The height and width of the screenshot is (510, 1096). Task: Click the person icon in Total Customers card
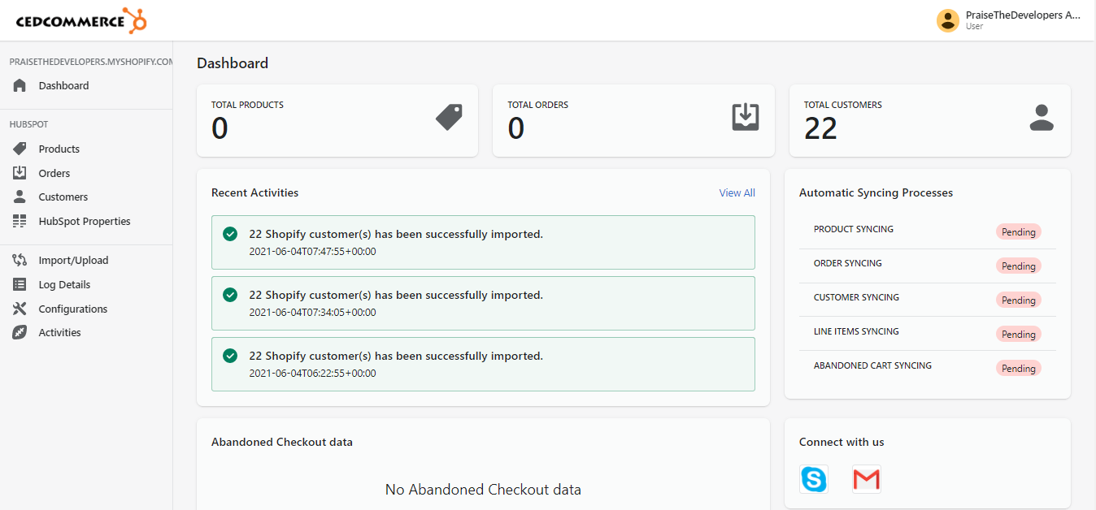pyautogui.click(x=1041, y=118)
